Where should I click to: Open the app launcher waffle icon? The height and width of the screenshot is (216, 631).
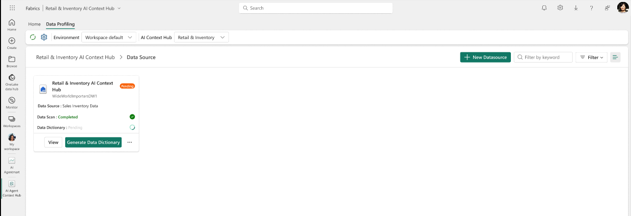12,8
